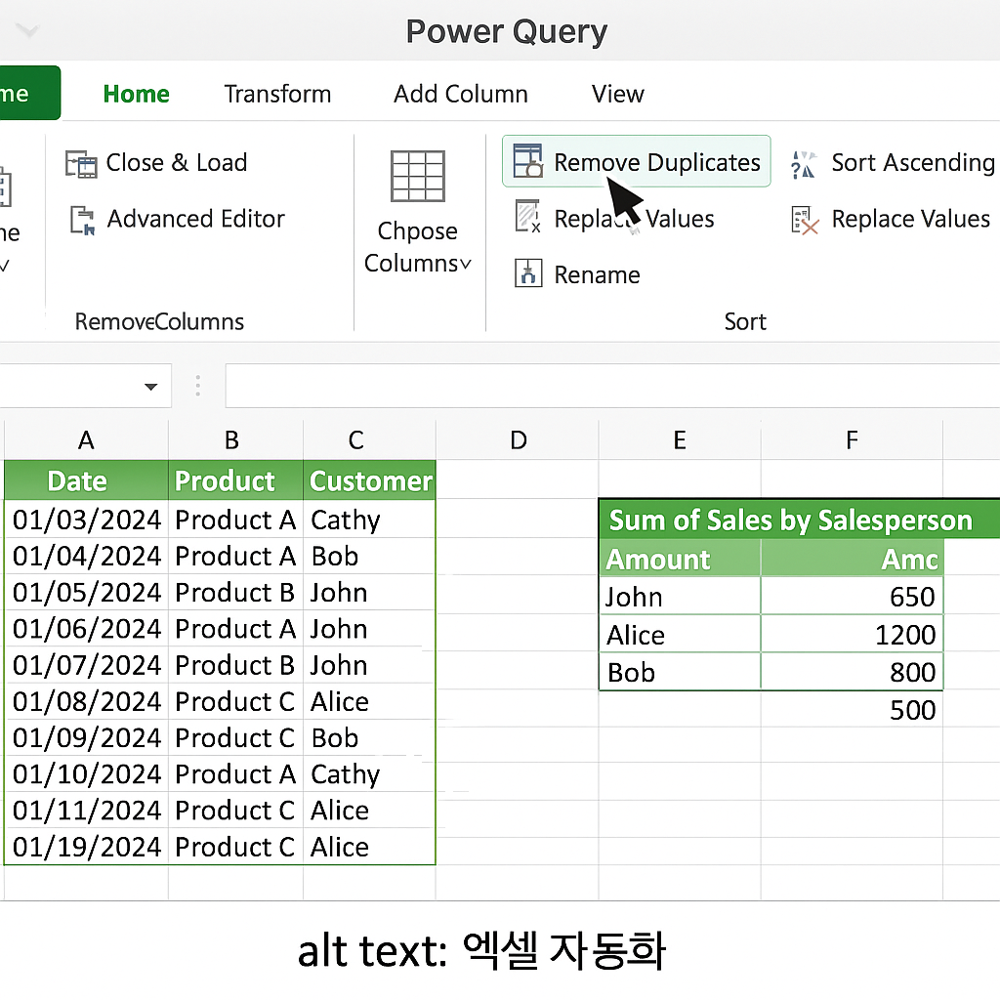The width and height of the screenshot is (1000, 1000).
Task: Select the cell with date 01/08/2024
Action: (x=86, y=701)
